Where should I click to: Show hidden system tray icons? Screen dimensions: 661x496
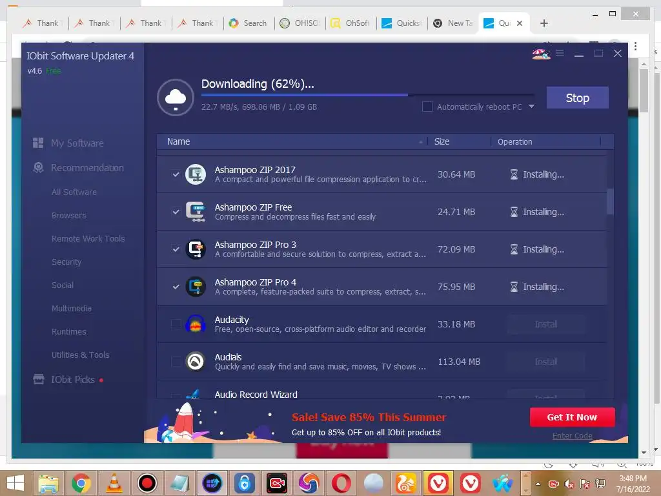[538, 484]
